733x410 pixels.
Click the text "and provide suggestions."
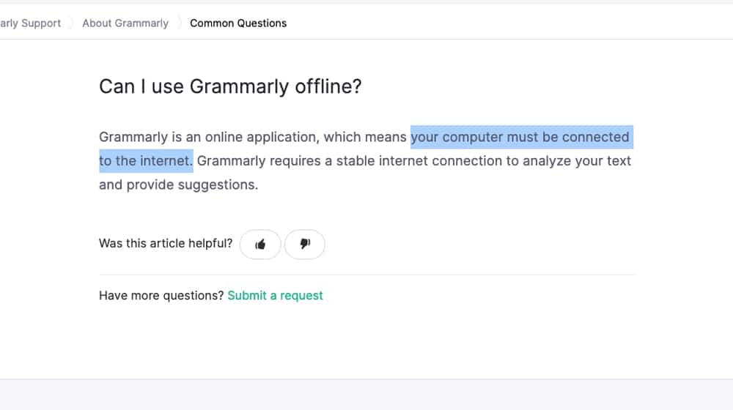tap(179, 184)
